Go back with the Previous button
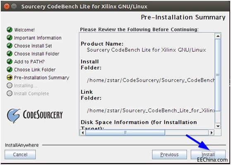Viewport: 231px width, 165px height. coord(169,155)
